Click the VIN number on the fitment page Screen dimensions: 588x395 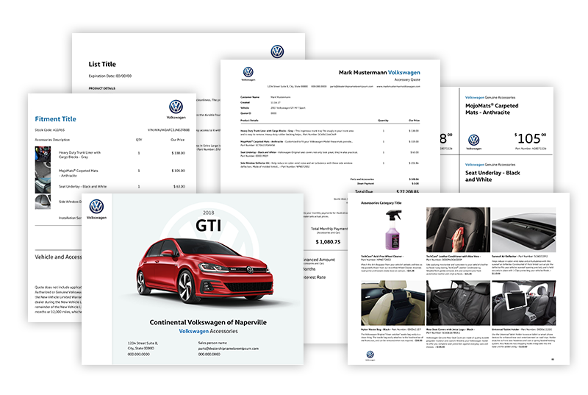168,129
